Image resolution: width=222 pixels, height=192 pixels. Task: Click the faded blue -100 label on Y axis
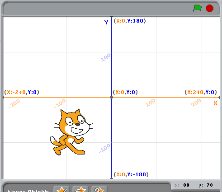(x=105, y=148)
